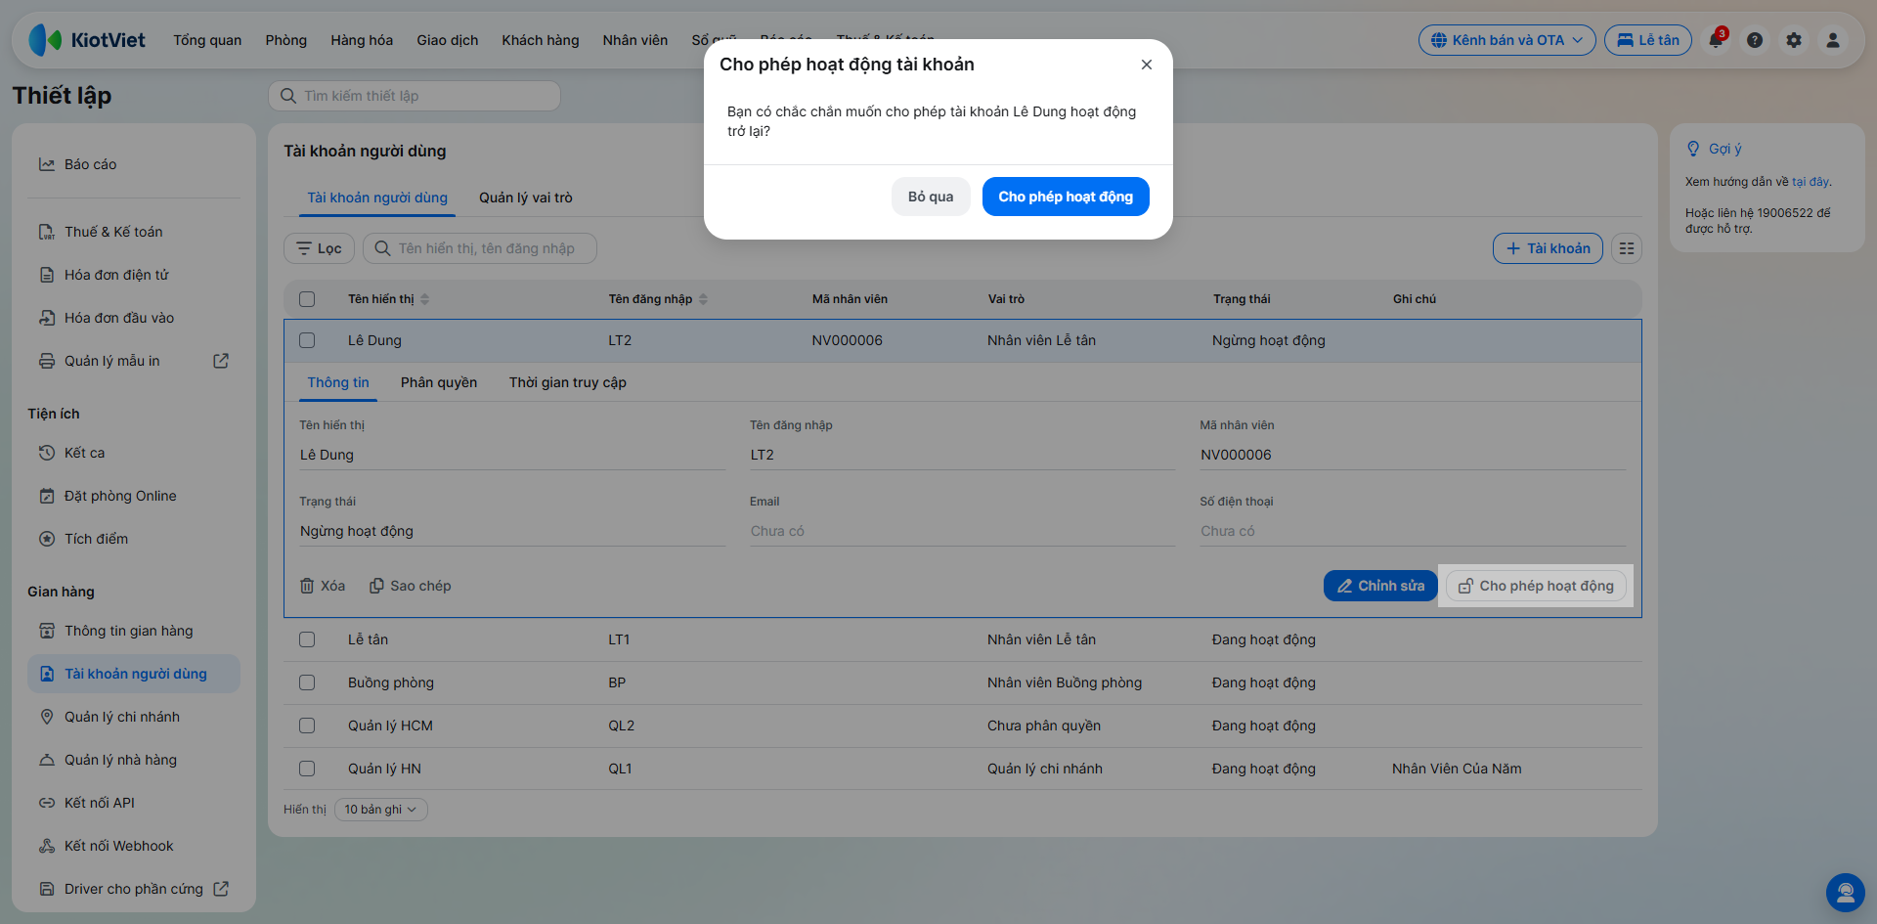This screenshot has width=1877, height=924.
Task: Click the Chỉnh sửa button
Action: pyautogui.click(x=1380, y=586)
